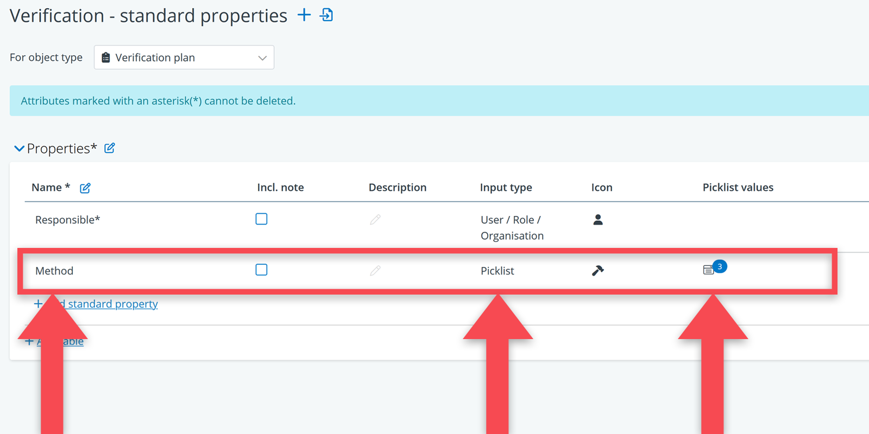
Task: Edit description pencil for Responsible row
Action: pyautogui.click(x=375, y=220)
